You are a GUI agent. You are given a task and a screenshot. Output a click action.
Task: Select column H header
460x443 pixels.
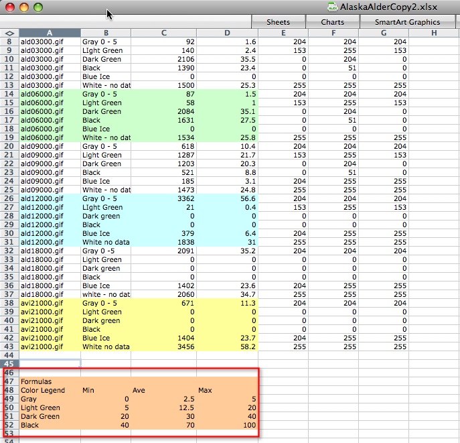pyautogui.click(x=434, y=33)
